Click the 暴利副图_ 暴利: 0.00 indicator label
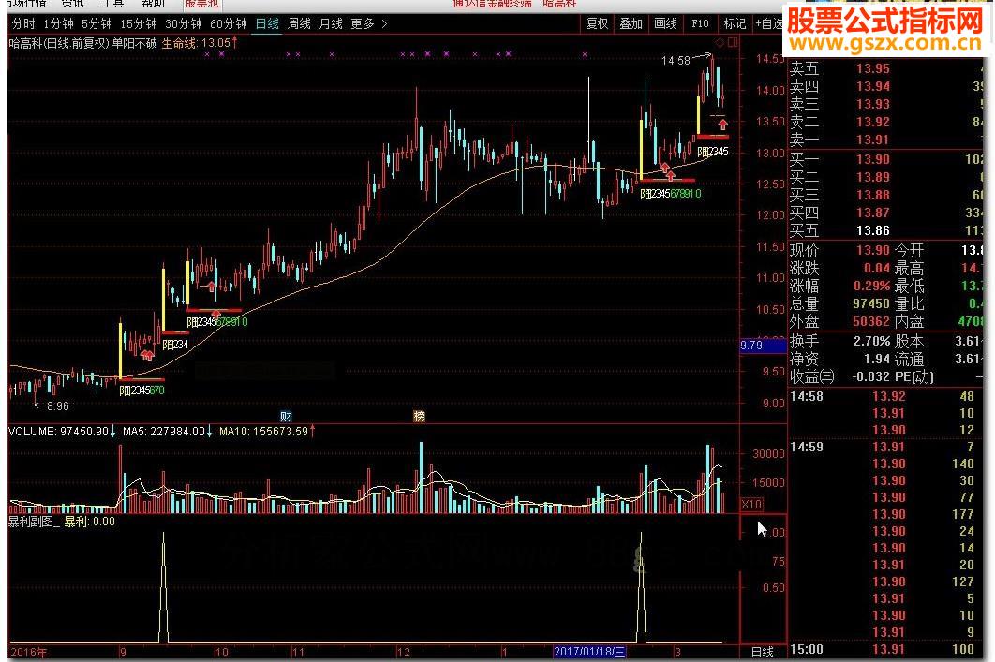995x662 pixels. coord(62,522)
